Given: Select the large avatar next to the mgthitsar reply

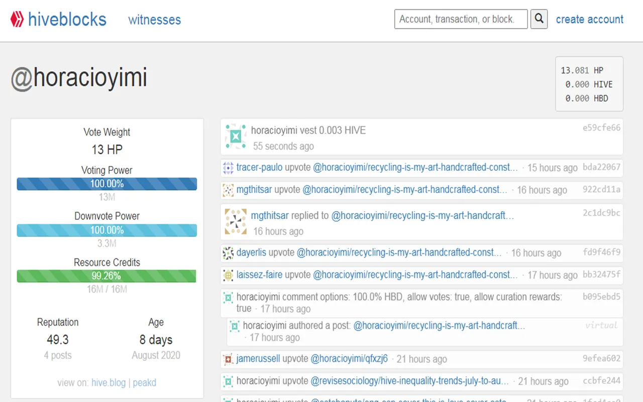Looking at the screenshot, I should point(236,222).
